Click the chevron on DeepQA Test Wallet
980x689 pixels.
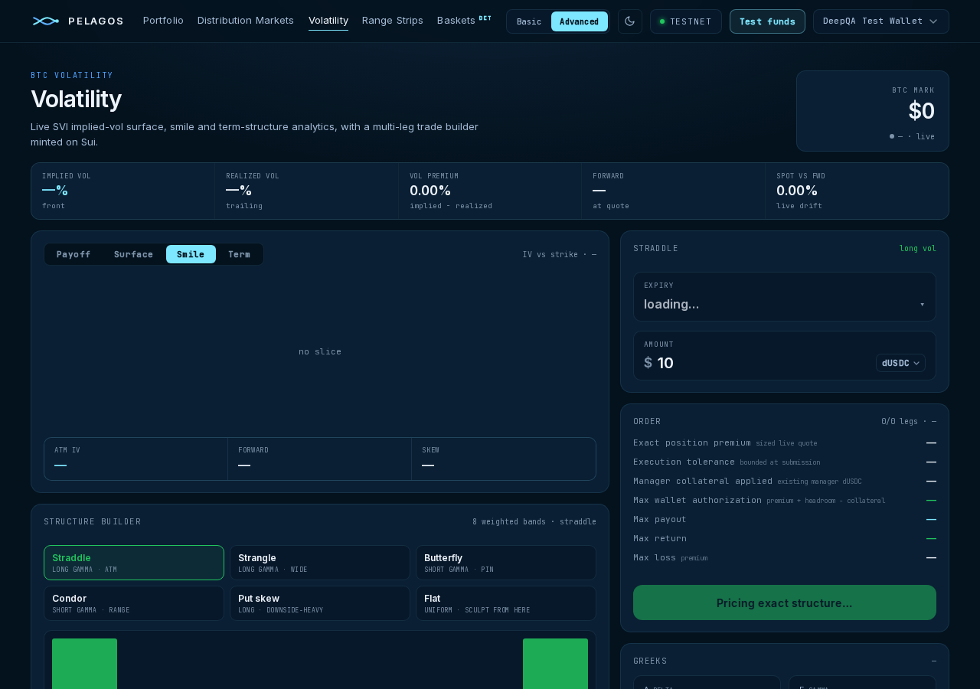pos(933,21)
